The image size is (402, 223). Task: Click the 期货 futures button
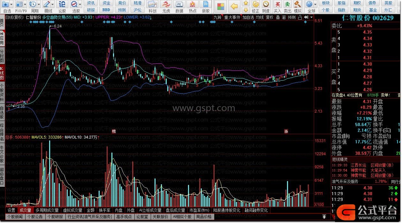[357, 10]
